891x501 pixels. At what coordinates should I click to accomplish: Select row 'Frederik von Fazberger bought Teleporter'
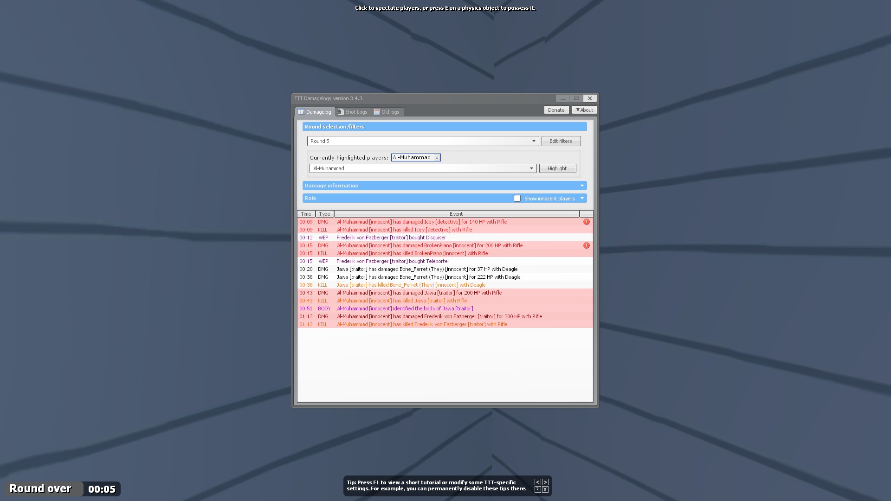445,261
